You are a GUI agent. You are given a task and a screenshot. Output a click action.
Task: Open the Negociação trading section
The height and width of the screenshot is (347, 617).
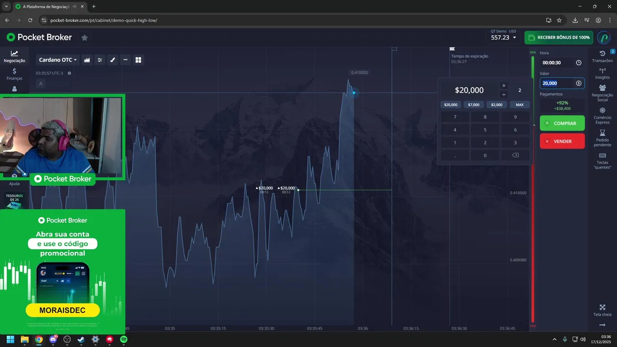coord(14,56)
